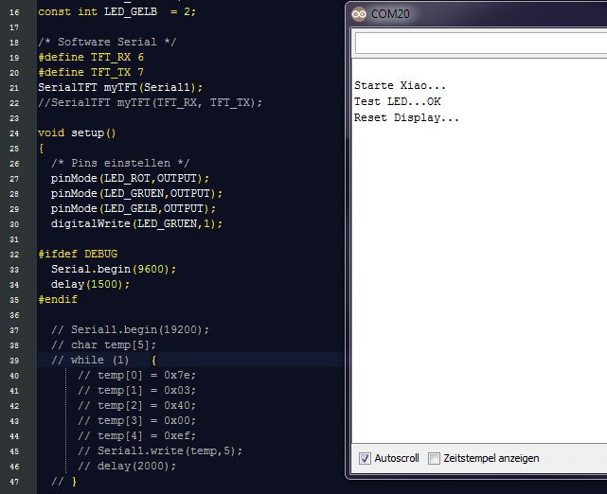Click '#define TFT_RX 6' line
This screenshot has width=607, height=494.
click(x=91, y=57)
